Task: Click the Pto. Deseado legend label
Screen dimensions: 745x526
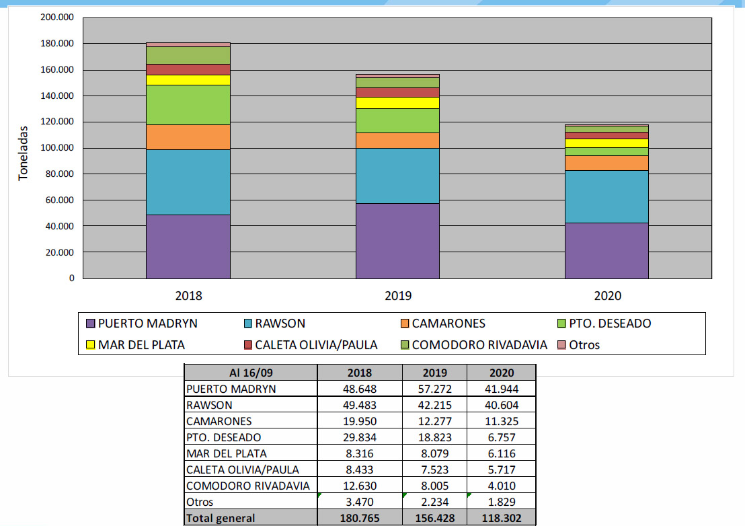Action: pos(610,324)
